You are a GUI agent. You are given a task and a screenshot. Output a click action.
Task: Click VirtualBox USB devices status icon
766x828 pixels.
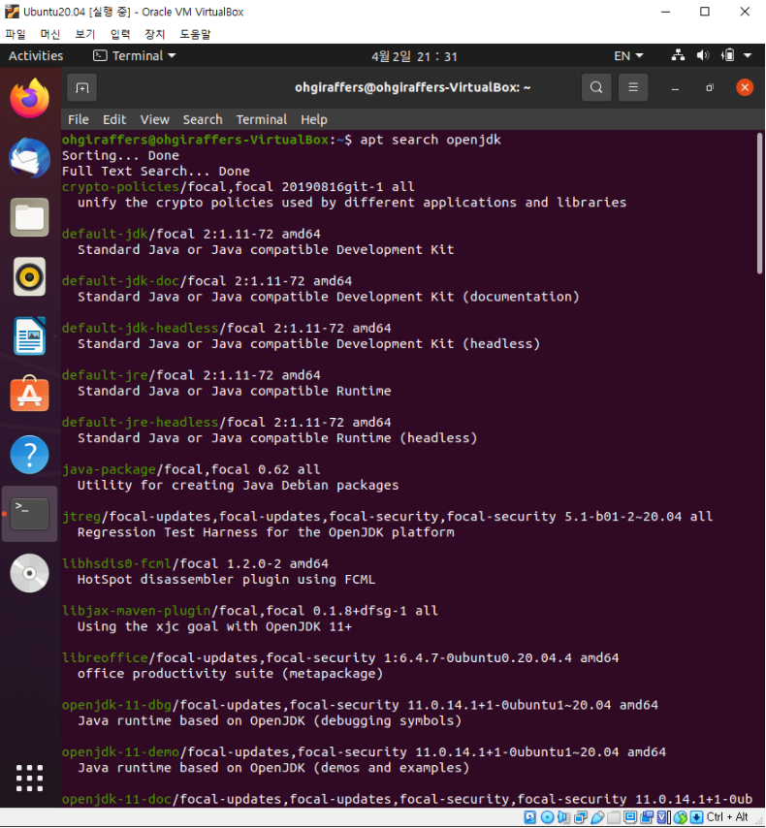[x=597, y=817]
